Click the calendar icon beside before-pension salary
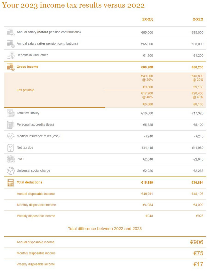224x272 pixels. [10, 32]
